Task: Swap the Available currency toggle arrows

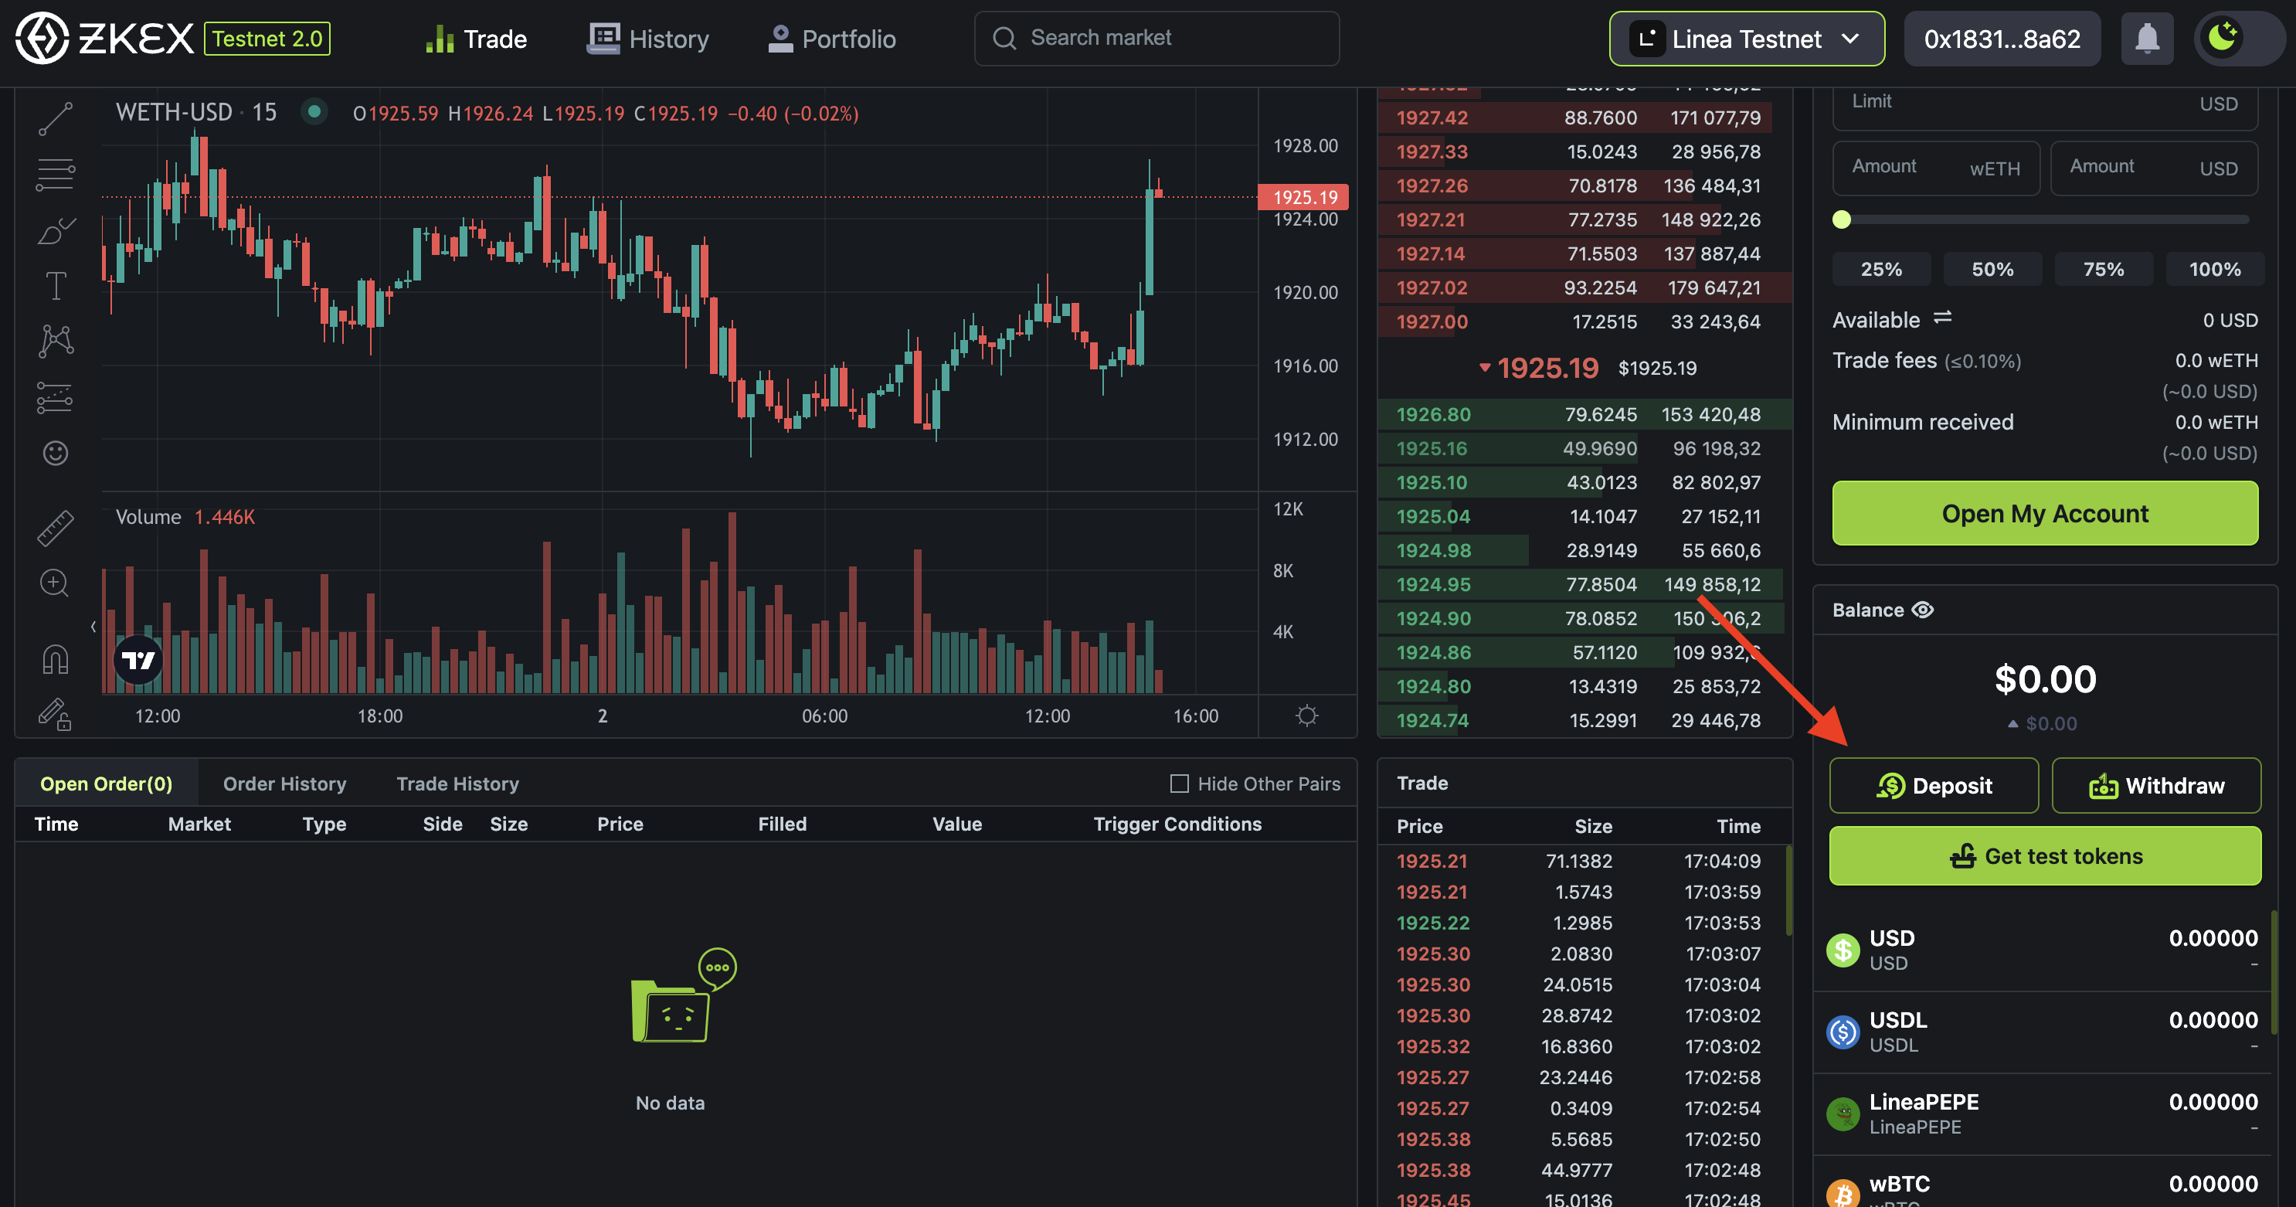Action: coord(1942,318)
